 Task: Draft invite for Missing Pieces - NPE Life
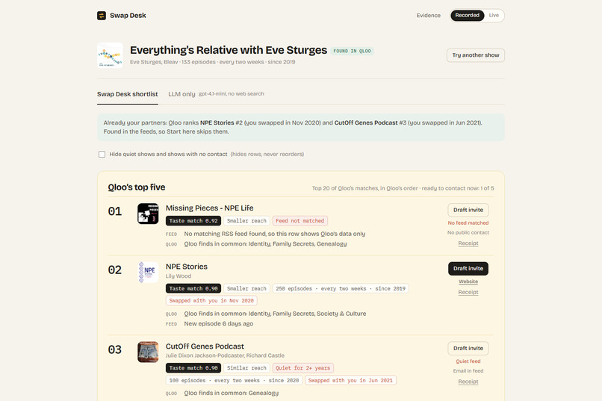pyautogui.click(x=468, y=210)
